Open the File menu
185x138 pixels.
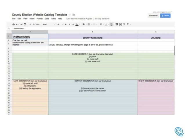click(14, 19)
